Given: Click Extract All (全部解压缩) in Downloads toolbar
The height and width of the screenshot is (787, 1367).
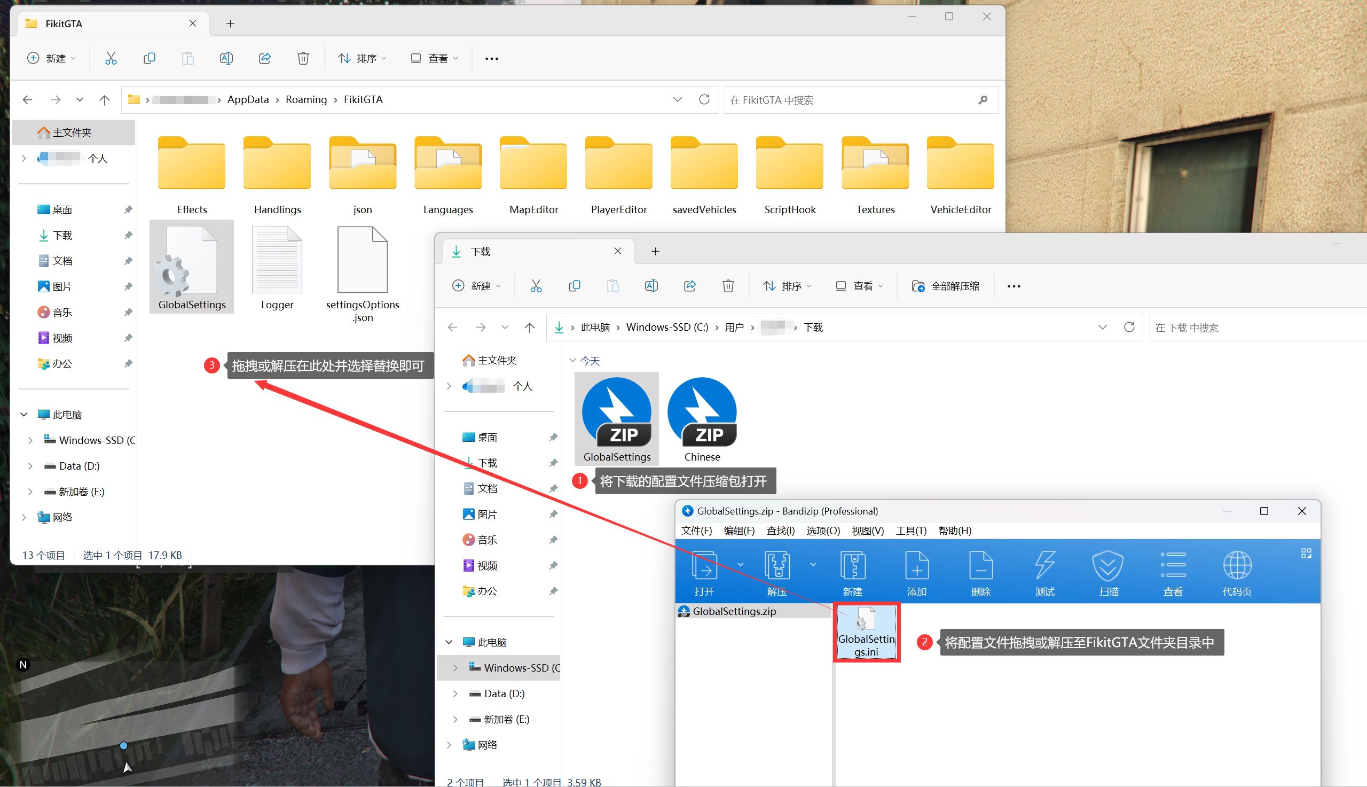Looking at the screenshot, I should click(x=945, y=286).
